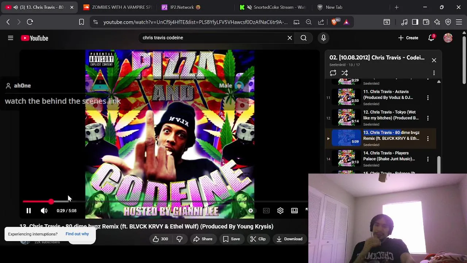Open YouTube notifications bell

(x=431, y=38)
